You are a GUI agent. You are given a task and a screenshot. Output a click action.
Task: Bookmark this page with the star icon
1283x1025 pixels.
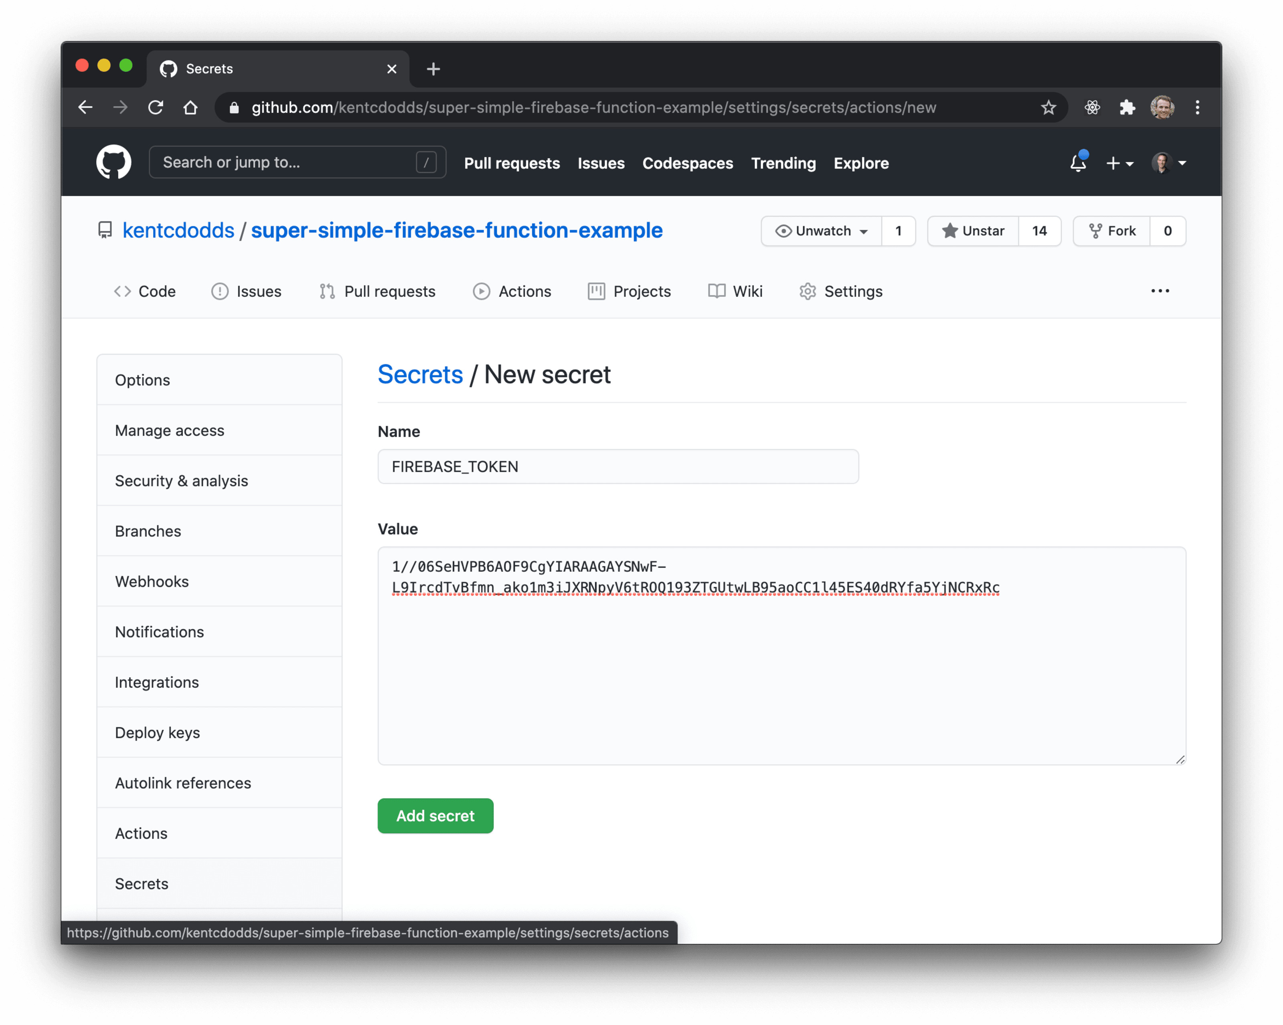pos(1048,108)
